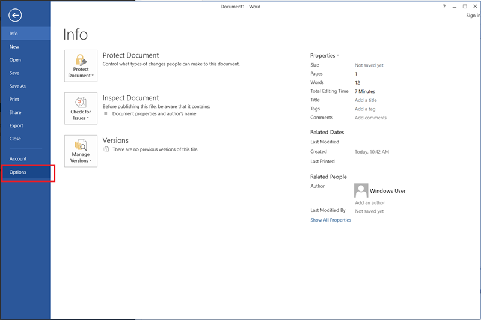
Task: Click Add comments property field
Action: pyautogui.click(x=370, y=118)
